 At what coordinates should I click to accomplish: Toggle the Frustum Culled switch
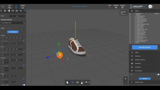24,85
